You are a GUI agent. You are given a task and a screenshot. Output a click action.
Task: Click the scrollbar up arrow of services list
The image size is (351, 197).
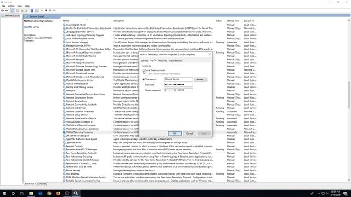tap(349, 21)
